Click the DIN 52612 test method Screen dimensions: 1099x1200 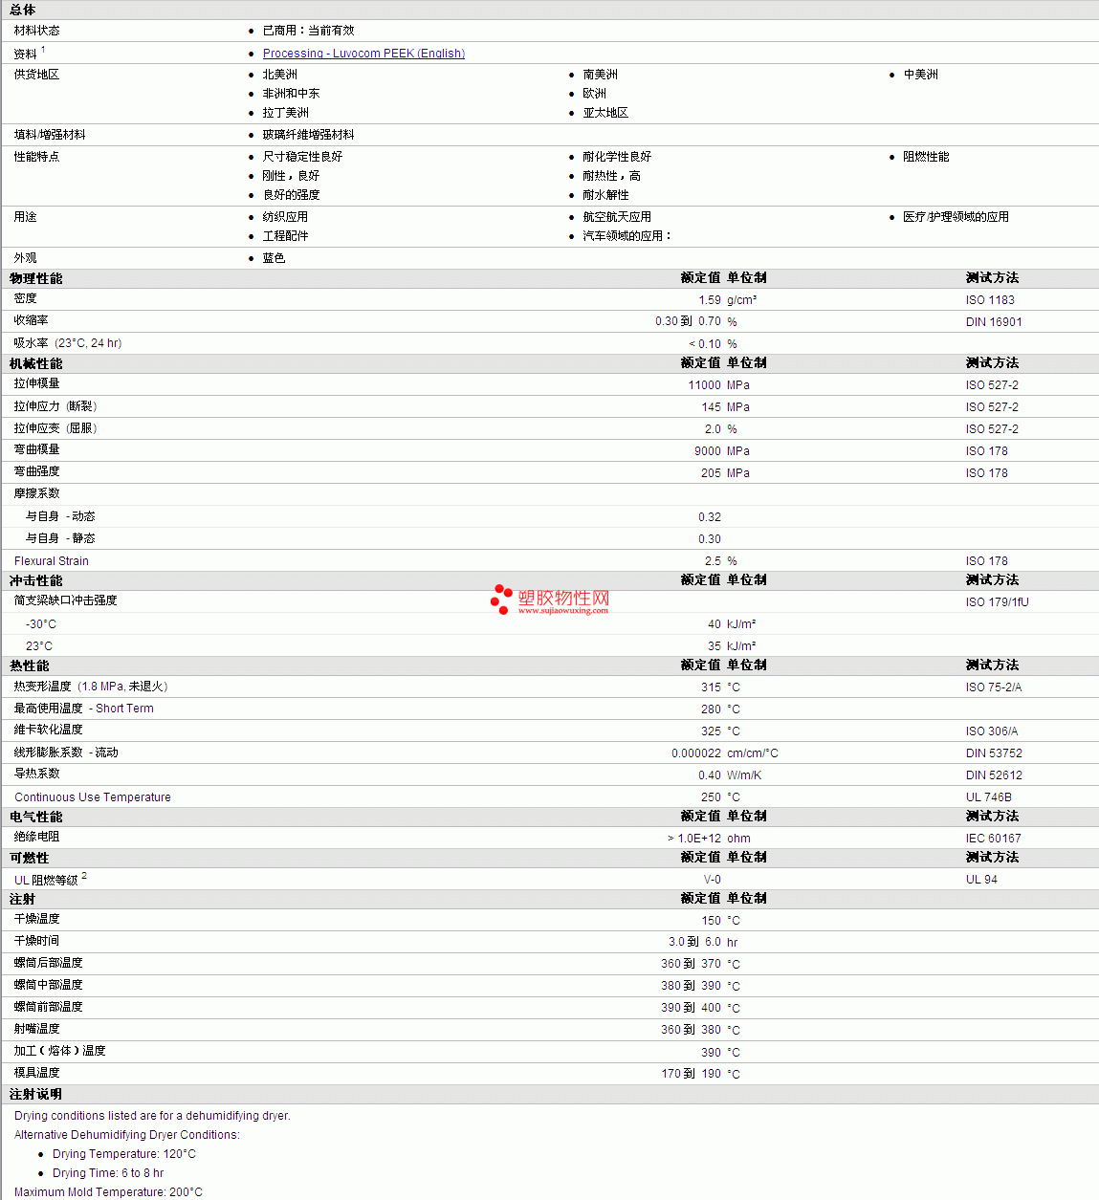pyautogui.click(x=994, y=775)
